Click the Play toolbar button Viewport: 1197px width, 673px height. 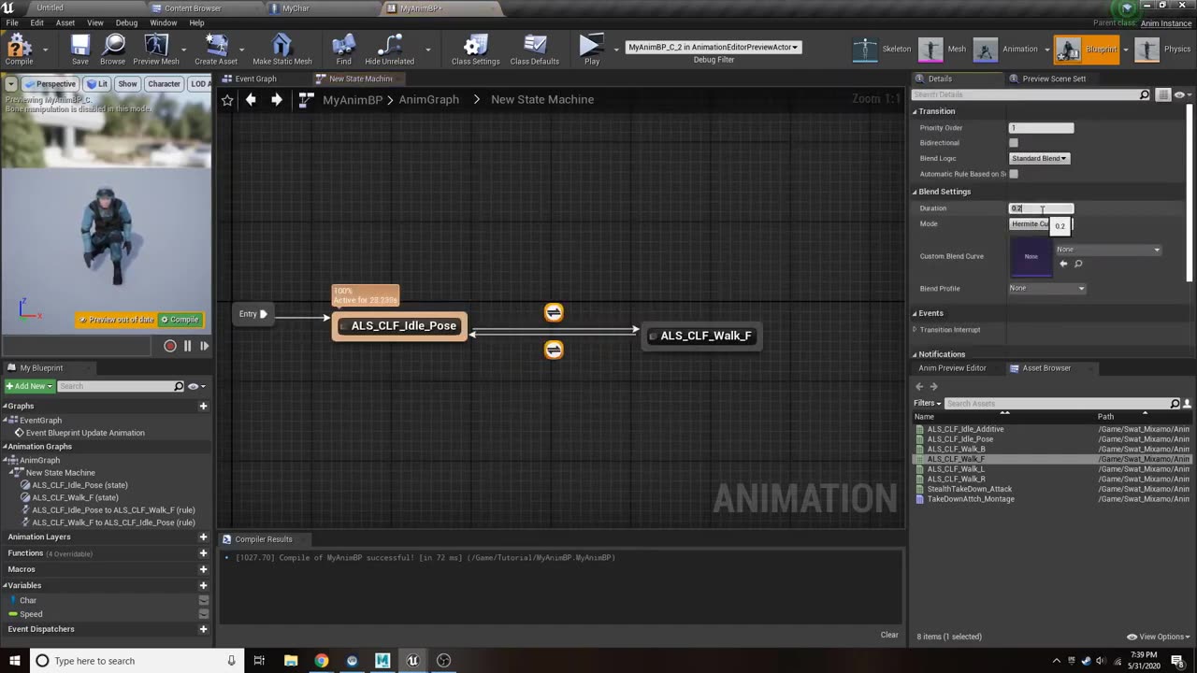coord(591,50)
